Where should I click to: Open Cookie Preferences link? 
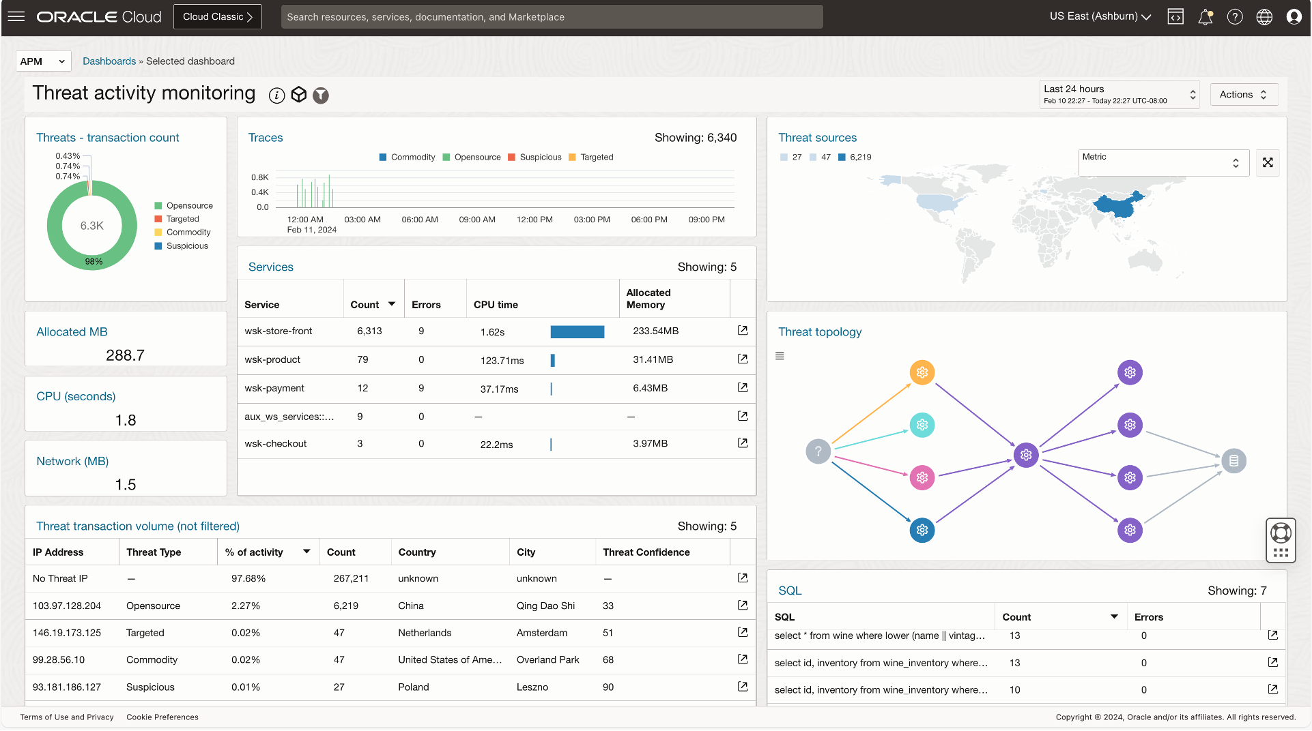pyautogui.click(x=162, y=717)
